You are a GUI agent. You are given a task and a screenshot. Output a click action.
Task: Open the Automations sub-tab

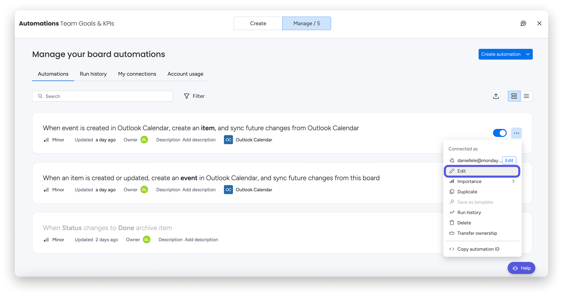click(53, 74)
